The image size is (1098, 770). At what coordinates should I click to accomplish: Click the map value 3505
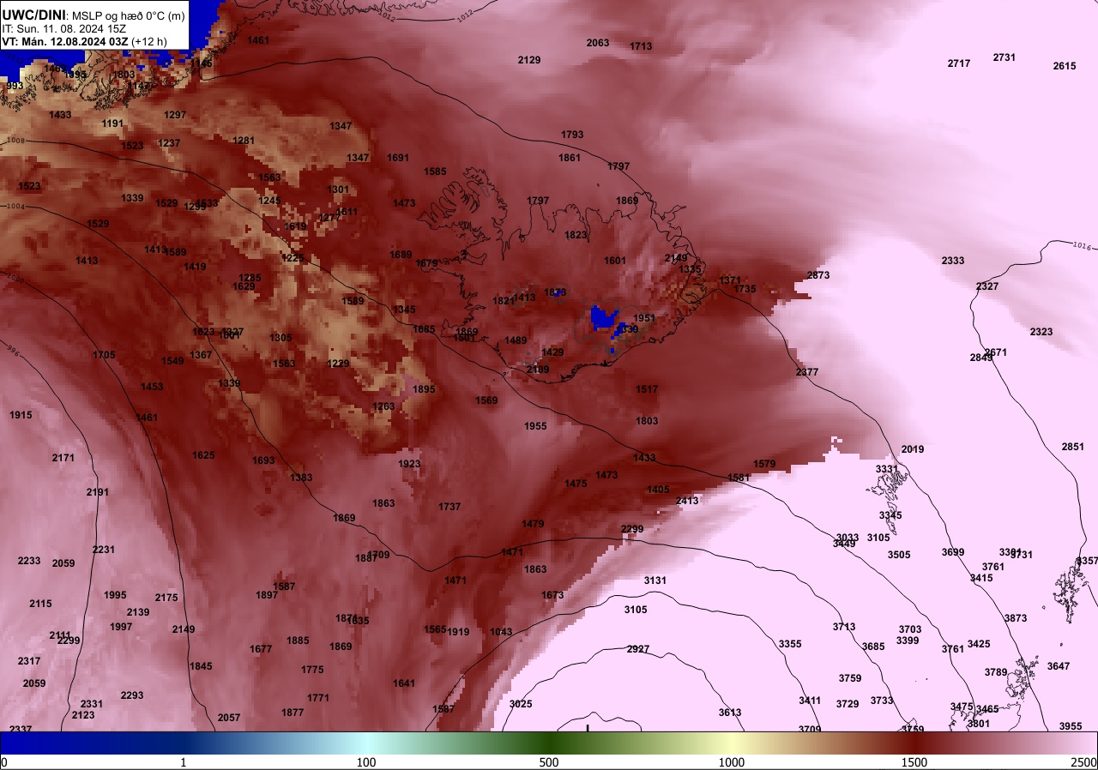(x=899, y=555)
